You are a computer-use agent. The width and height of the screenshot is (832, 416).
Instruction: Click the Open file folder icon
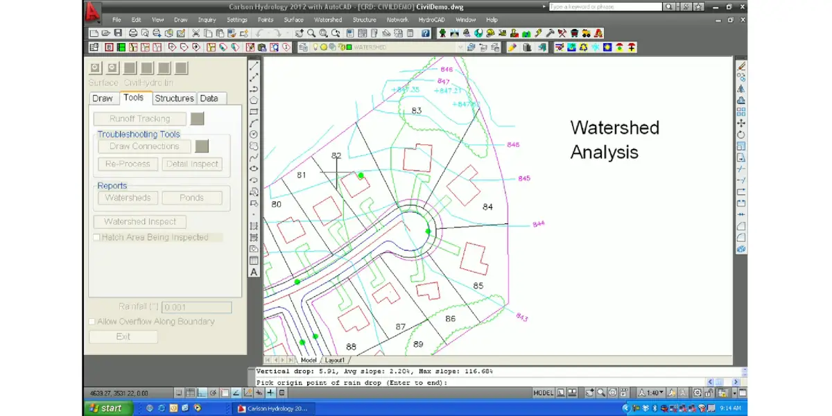click(105, 33)
